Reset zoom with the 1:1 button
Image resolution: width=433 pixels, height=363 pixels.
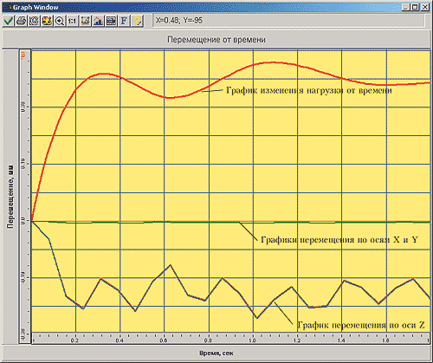73,21
